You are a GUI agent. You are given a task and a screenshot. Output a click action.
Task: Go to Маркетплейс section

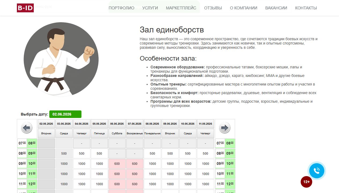pyautogui.click(x=181, y=8)
